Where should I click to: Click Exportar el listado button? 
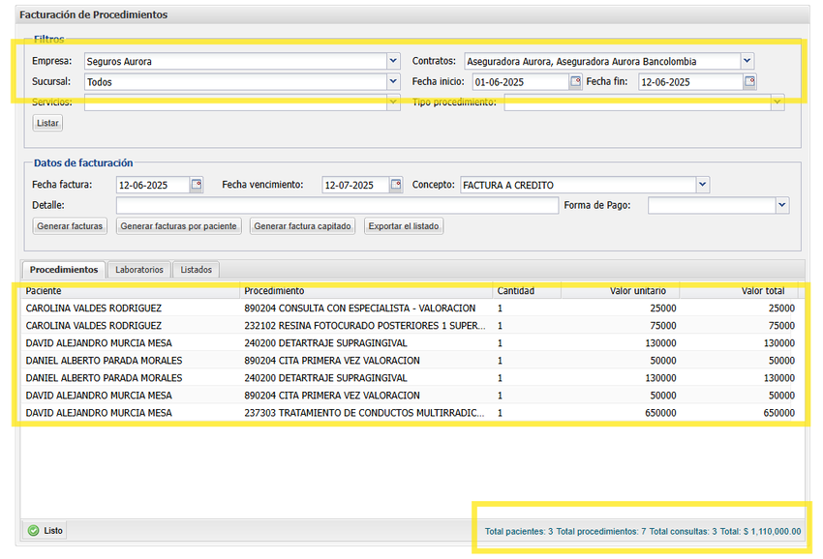tap(404, 226)
